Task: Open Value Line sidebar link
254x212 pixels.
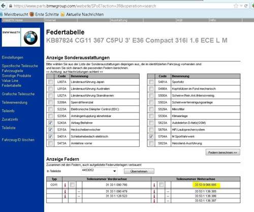Action: [x=10, y=81]
